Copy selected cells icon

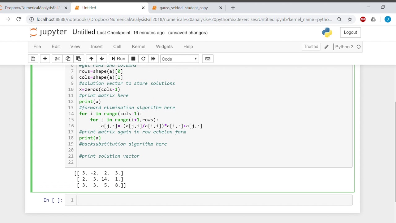point(68,59)
